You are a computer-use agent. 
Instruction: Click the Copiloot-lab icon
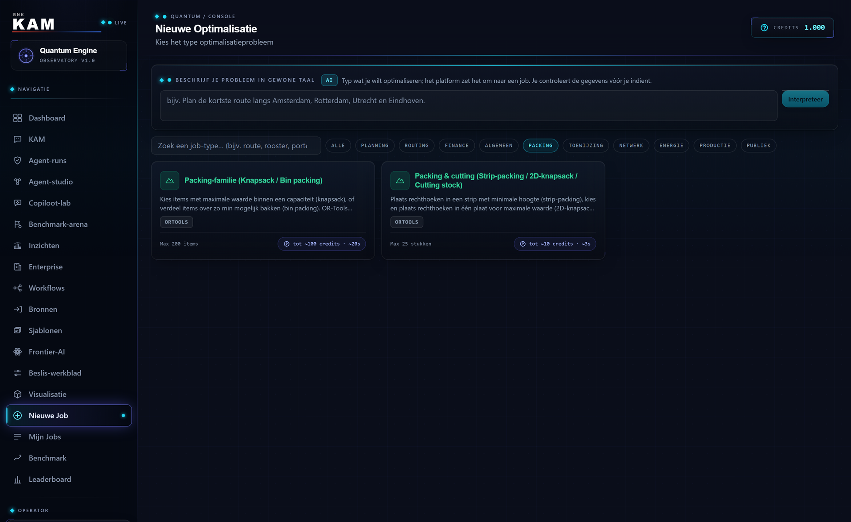[x=17, y=203]
